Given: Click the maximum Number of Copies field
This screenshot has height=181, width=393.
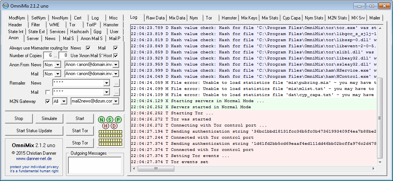Looking at the screenshot, I should click(63, 55).
